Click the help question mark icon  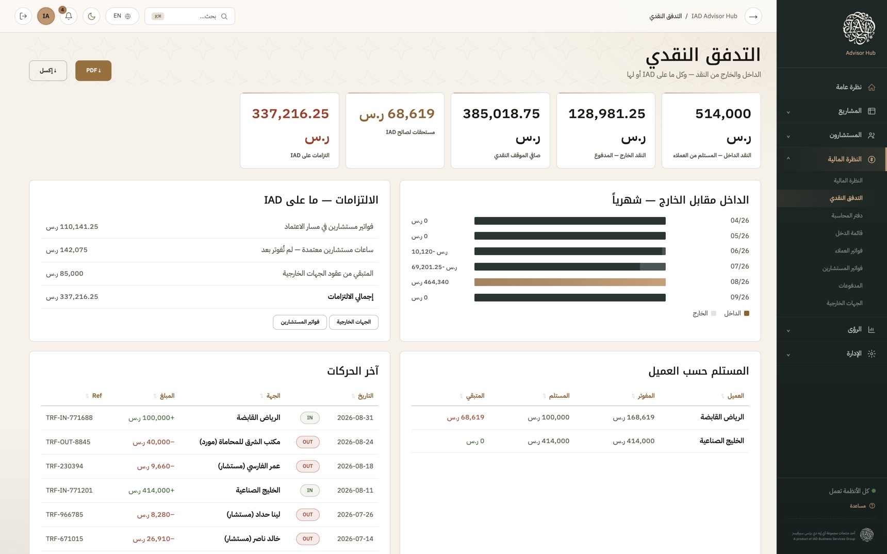click(x=872, y=506)
